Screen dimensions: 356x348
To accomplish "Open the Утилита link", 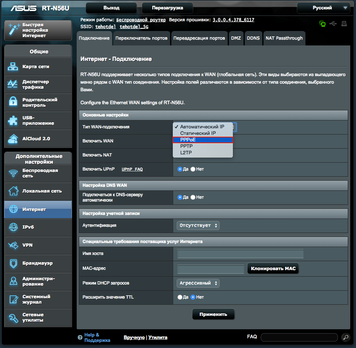I will coord(158,337).
